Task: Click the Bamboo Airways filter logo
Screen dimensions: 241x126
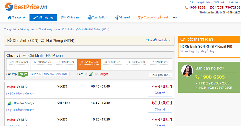Action: (x=91, y=74)
